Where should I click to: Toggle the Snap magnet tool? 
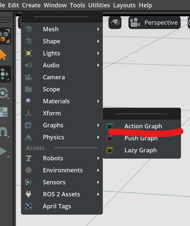[4, 131]
